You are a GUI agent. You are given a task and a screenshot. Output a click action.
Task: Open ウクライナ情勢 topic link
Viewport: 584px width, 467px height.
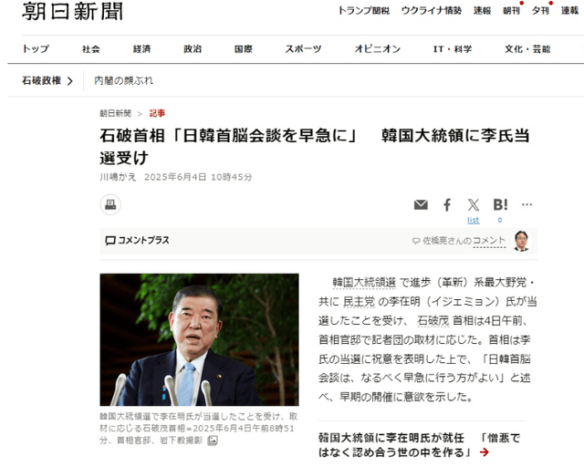[x=432, y=10]
